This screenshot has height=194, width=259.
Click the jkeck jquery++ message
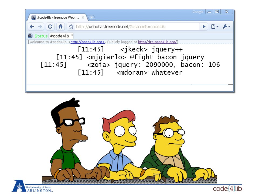coord(130,49)
